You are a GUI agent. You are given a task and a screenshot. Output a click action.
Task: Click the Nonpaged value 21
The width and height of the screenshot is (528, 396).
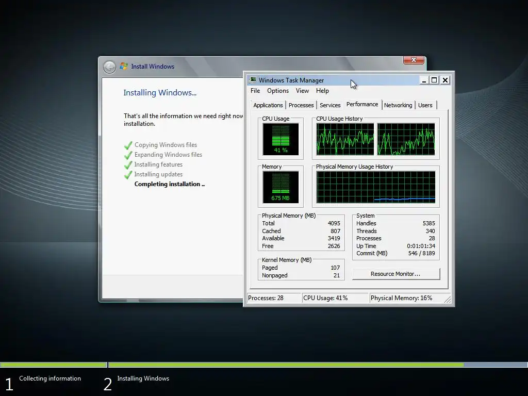click(336, 275)
